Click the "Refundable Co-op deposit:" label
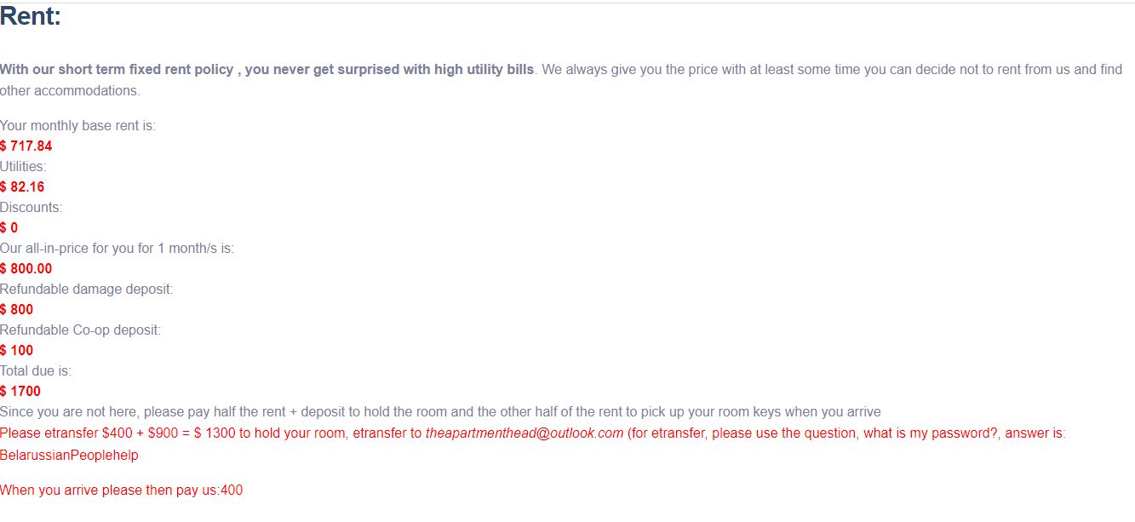This screenshot has height=522, width=1135. point(80,330)
